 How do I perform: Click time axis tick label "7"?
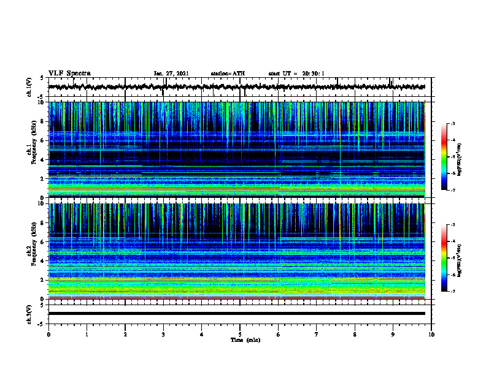[317, 335]
